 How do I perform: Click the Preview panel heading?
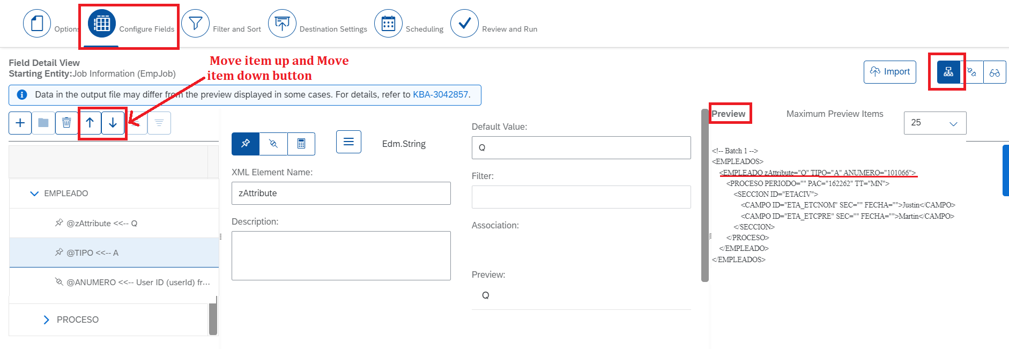(728, 114)
